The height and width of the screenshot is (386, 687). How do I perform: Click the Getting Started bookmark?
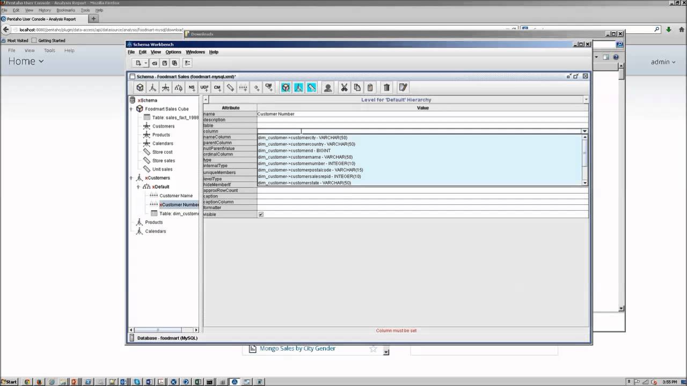click(48, 40)
